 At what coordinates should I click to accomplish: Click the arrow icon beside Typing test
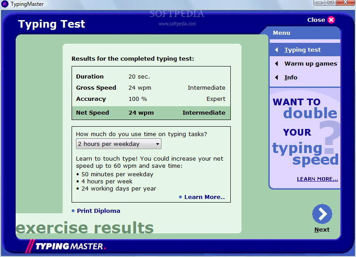(276, 50)
